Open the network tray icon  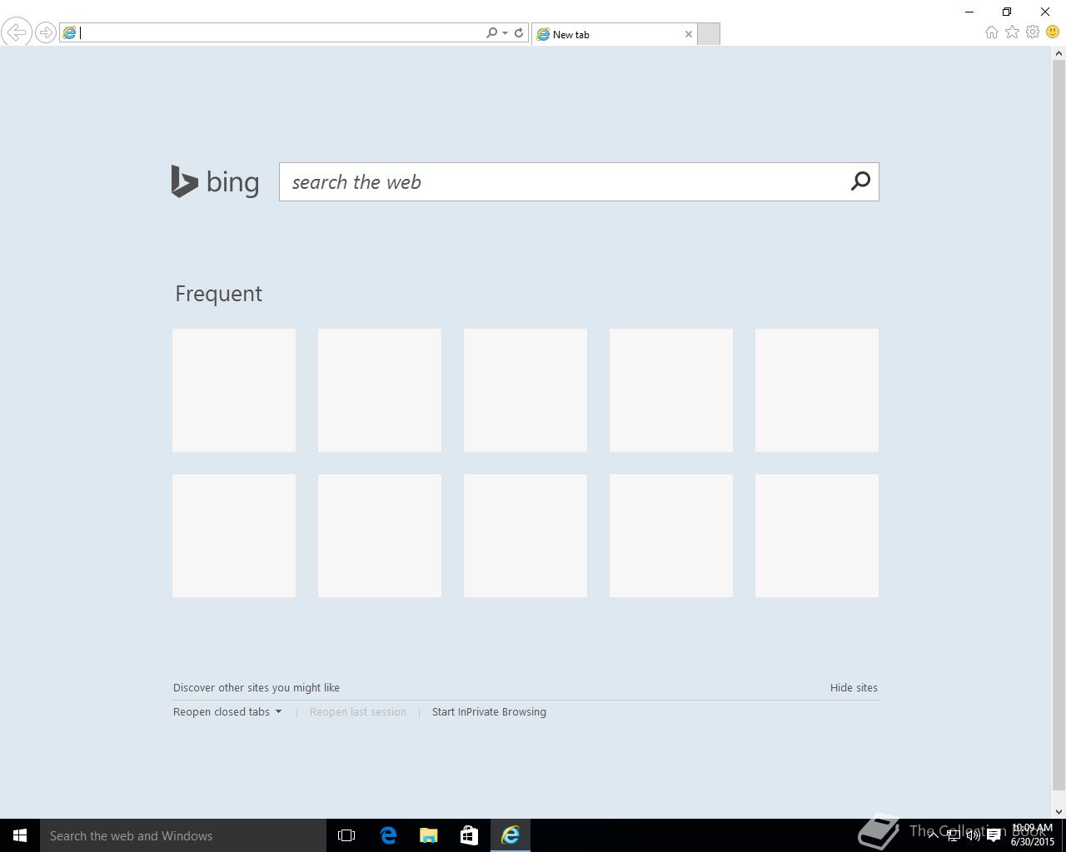tap(954, 835)
